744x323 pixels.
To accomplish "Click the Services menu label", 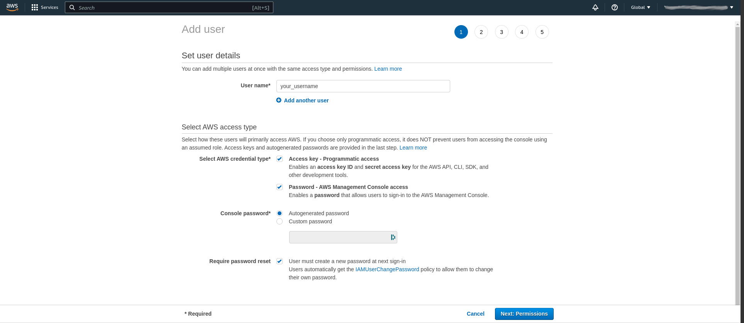I will [49, 7].
